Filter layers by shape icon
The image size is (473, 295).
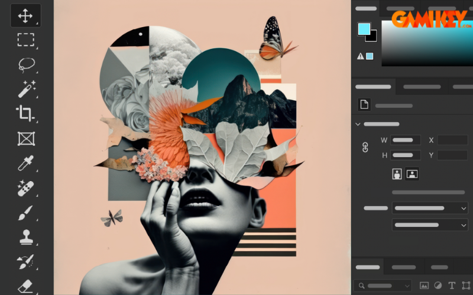pyautogui.click(x=466, y=286)
